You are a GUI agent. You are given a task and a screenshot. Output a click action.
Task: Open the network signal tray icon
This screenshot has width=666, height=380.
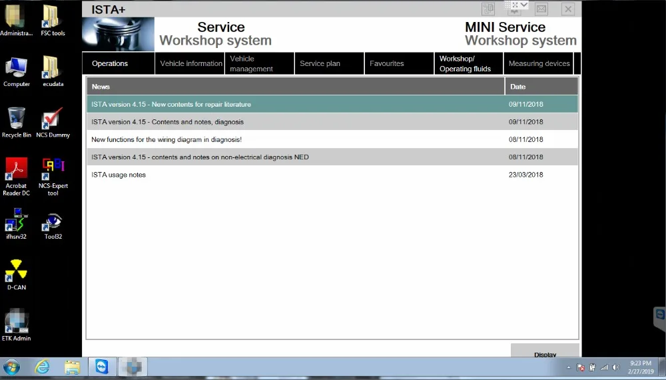point(604,368)
